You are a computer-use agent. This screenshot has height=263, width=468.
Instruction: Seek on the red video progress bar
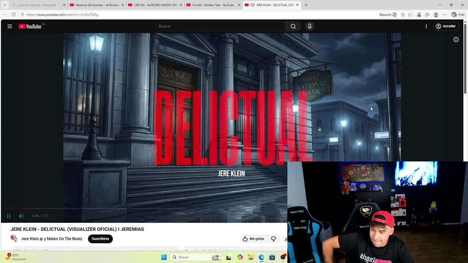(x=146, y=209)
